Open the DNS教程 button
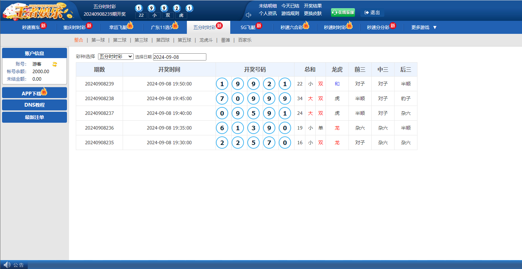 (x=35, y=105)
